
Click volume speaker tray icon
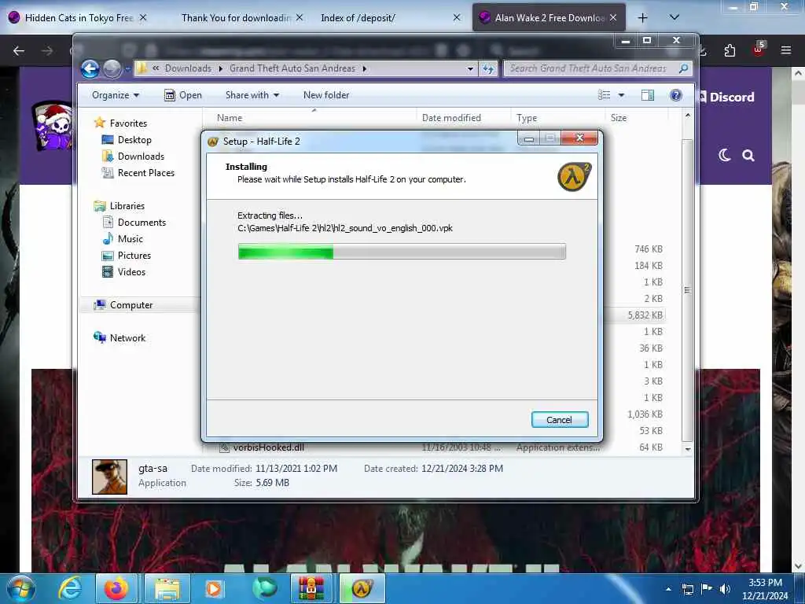(725, 589)
